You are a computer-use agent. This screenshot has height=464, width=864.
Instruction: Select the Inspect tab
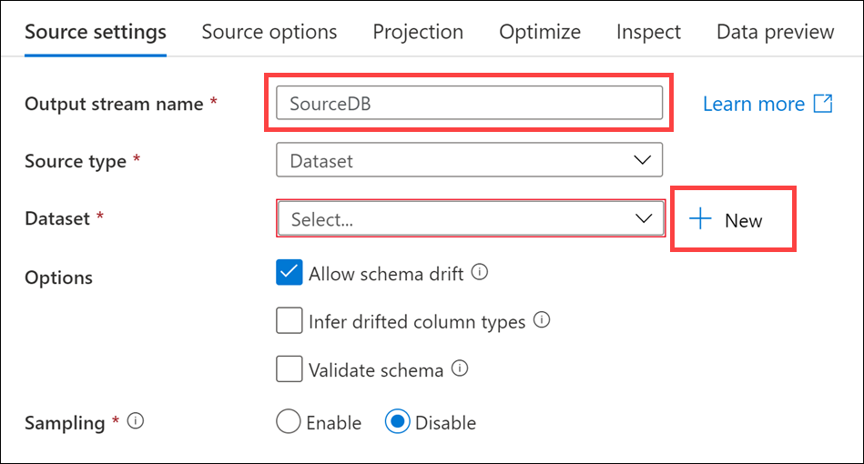coord(648,32)
